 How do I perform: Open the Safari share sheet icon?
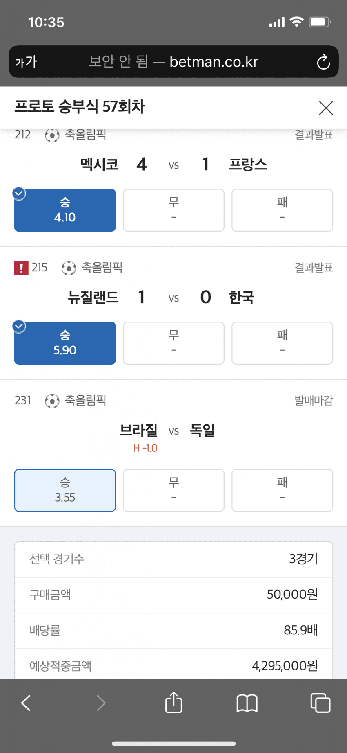click(173, 702)
